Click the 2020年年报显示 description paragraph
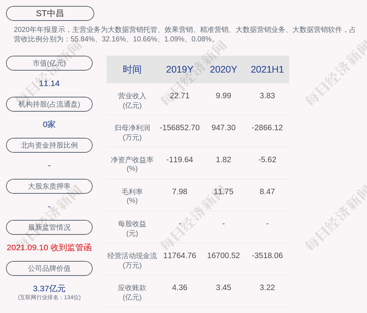 pyautogui.click(x=185, y=34)
